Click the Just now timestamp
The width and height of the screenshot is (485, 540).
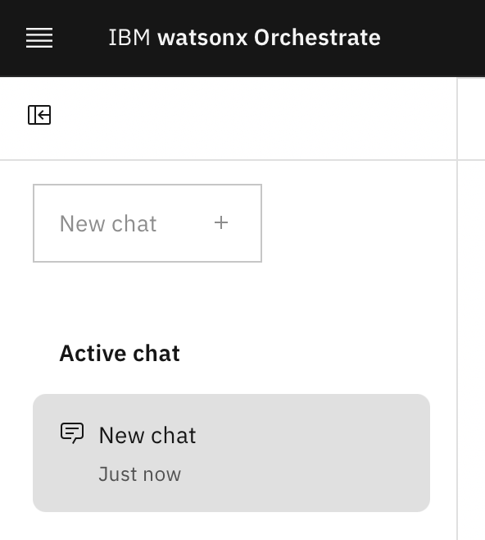139,474
